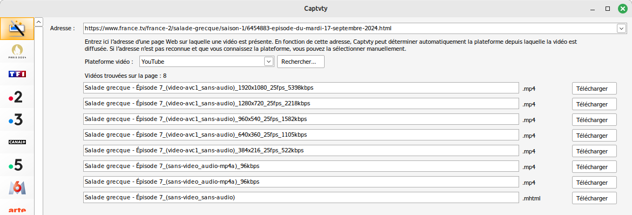Expand the Plateforme vidéo dropdown arrow
This screenshot has width=632, height=215.
pos(268,62)
